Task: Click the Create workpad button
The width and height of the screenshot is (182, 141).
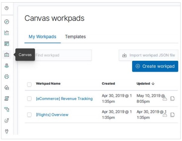Action: tap(155, 66)
